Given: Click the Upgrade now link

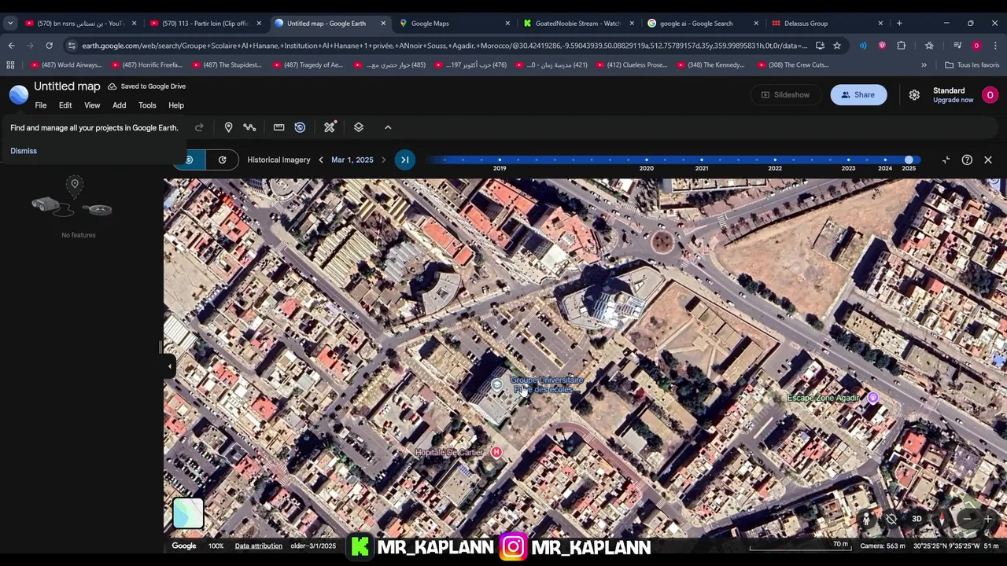Looking at the screenshot, I should coord(953,100).
